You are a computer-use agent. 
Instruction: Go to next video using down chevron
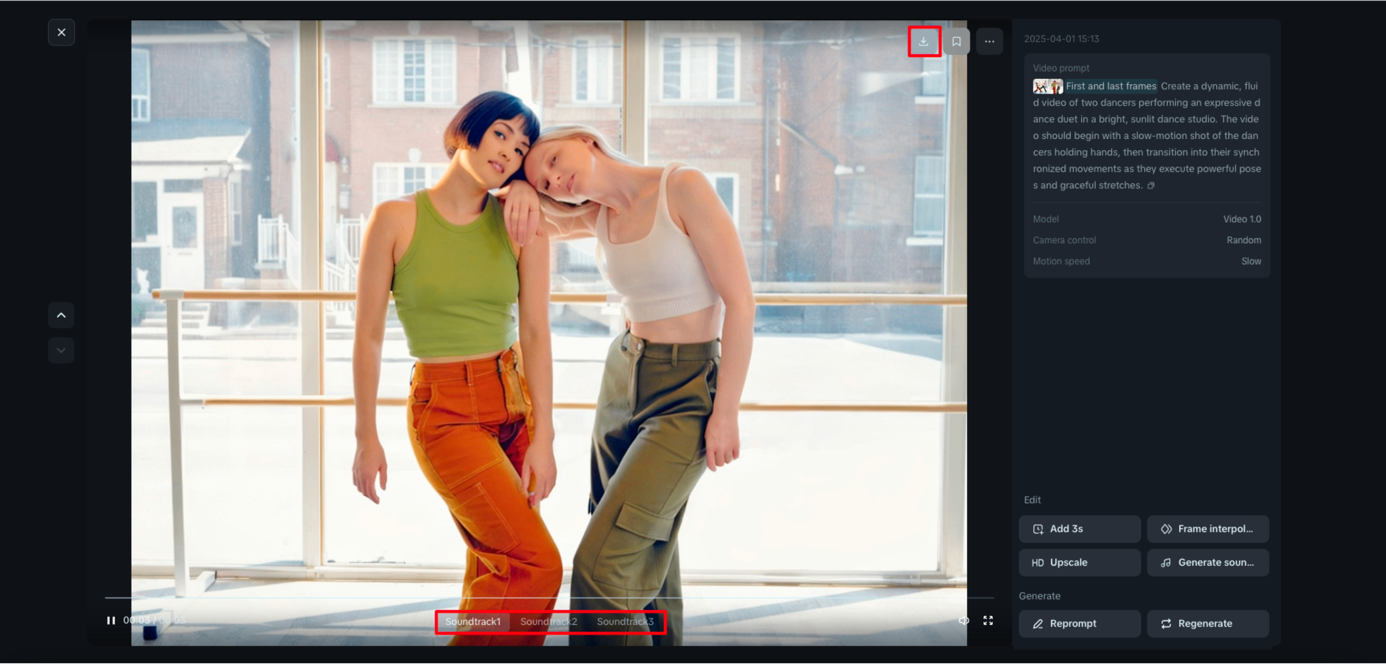point(61,350)
